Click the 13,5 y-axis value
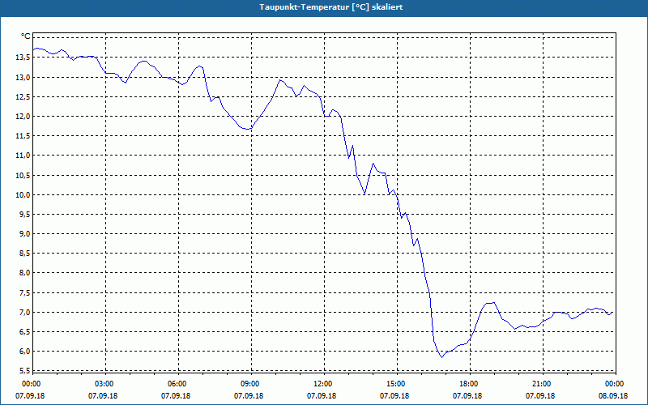This screenshot has height=405, width=648. [23, 58]
